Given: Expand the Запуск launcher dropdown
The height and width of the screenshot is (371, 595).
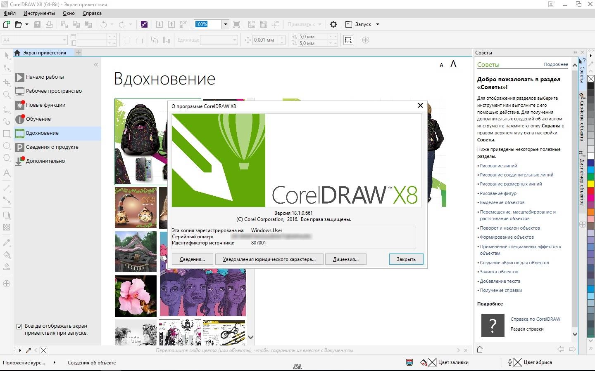Looking at the screenshot, I should click(377, 24).
